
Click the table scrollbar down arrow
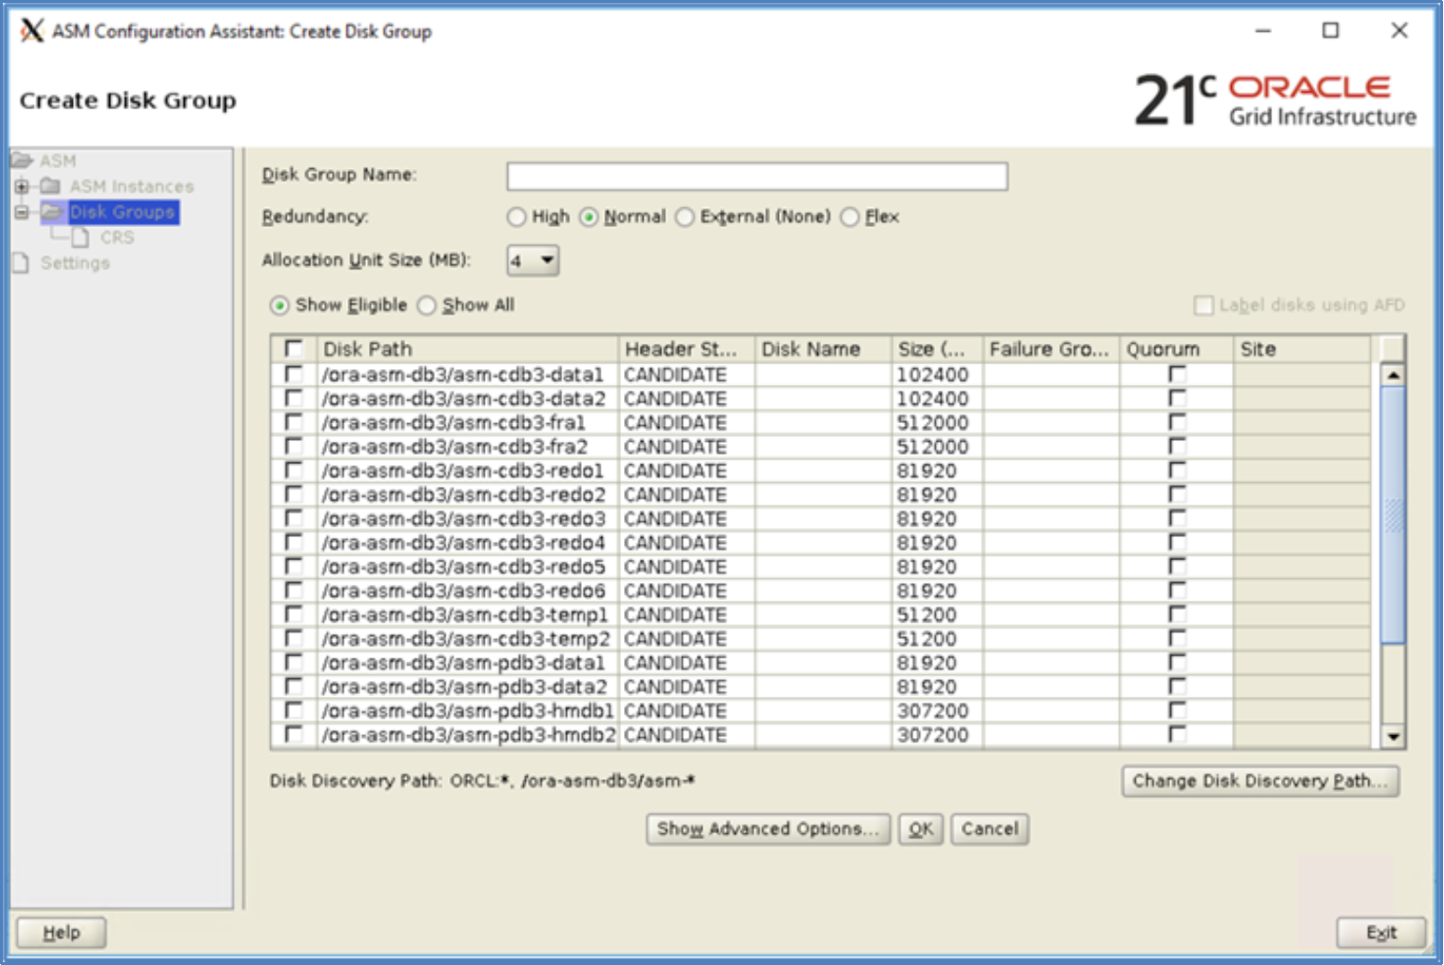coord(1393,736)
